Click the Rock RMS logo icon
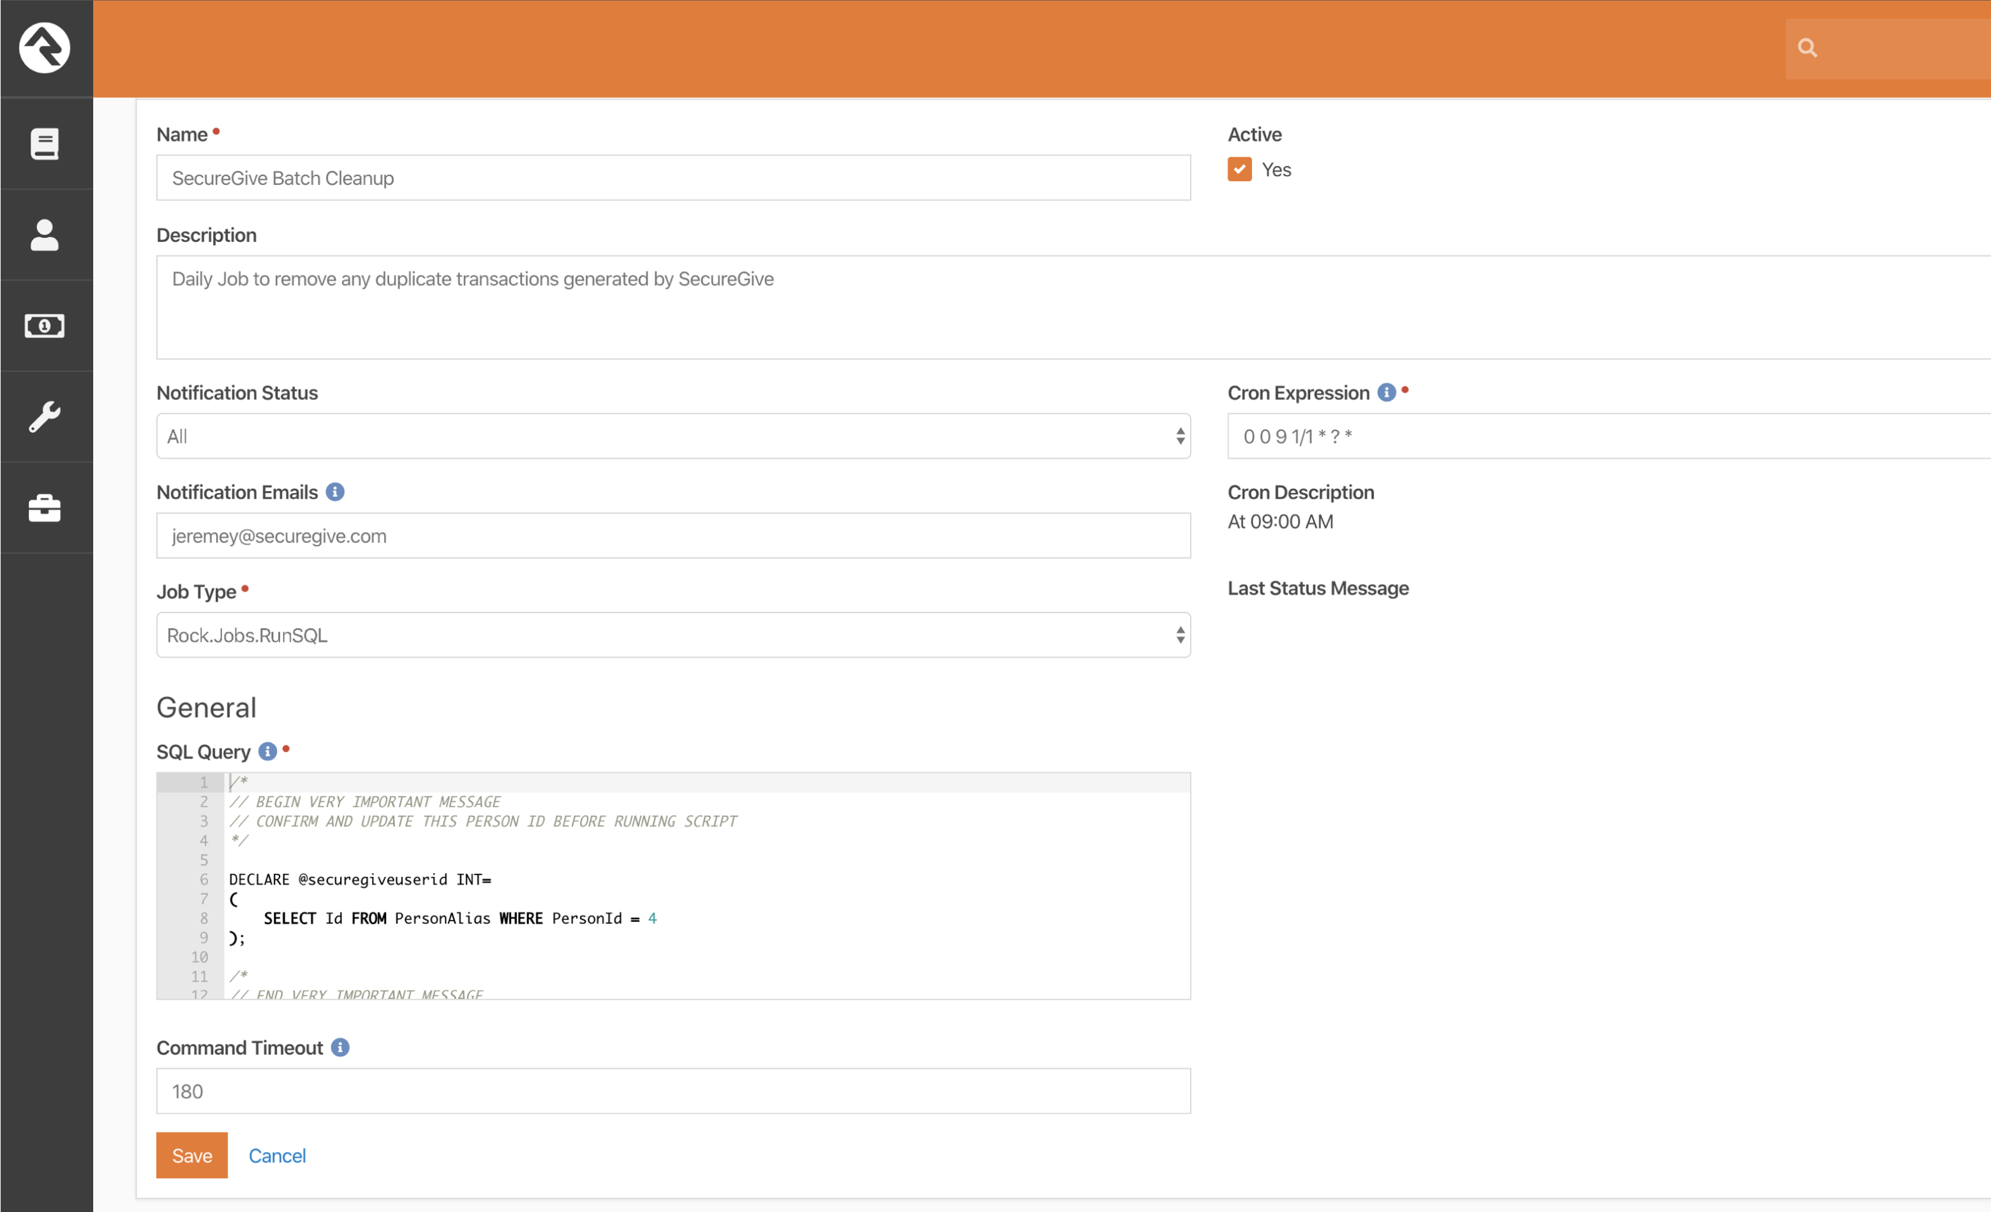Viewport: 1991px width, 1212px height. [45, 48]
